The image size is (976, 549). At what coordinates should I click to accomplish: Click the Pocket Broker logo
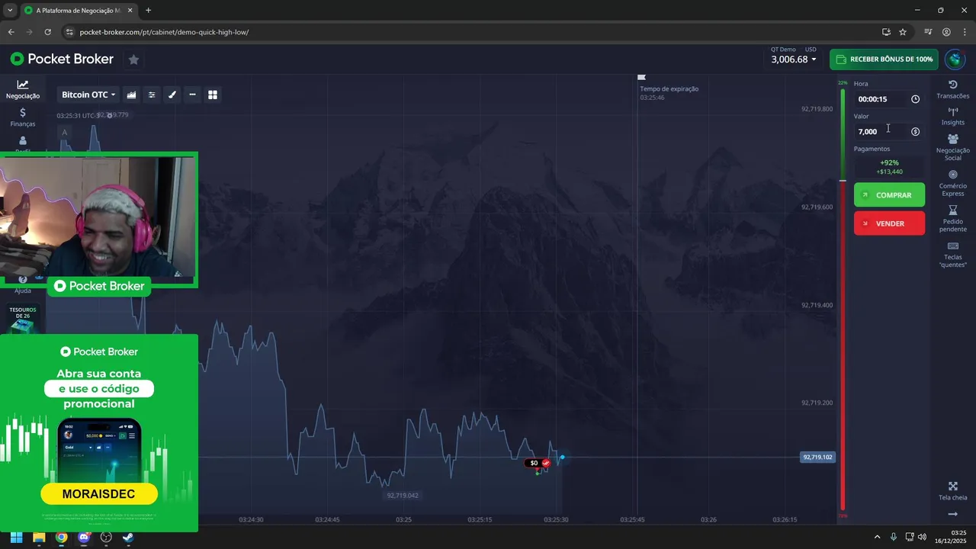pyautogui.click(x=62, y=59)
